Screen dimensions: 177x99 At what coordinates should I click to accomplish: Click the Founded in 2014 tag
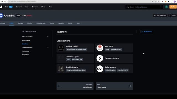point(123,70)
